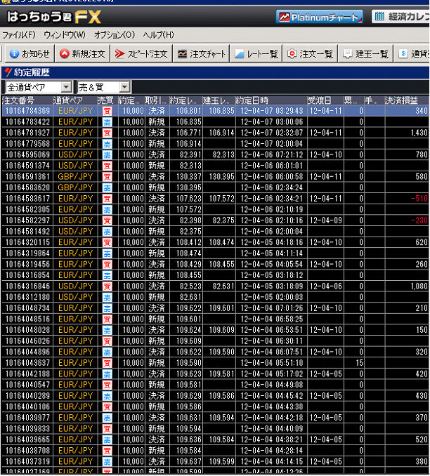This screenshot has height=476, width=430.
Task: Open スピード注文 speed order
Action: pos(141,53)
